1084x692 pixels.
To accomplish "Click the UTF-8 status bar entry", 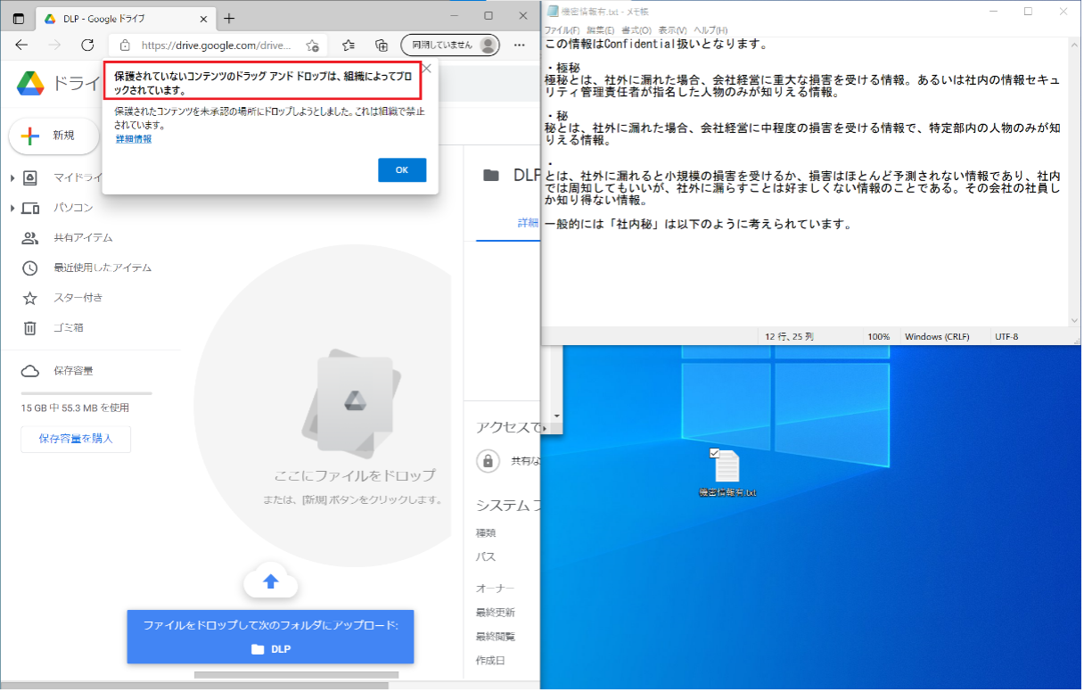I will coord(1006,337).
